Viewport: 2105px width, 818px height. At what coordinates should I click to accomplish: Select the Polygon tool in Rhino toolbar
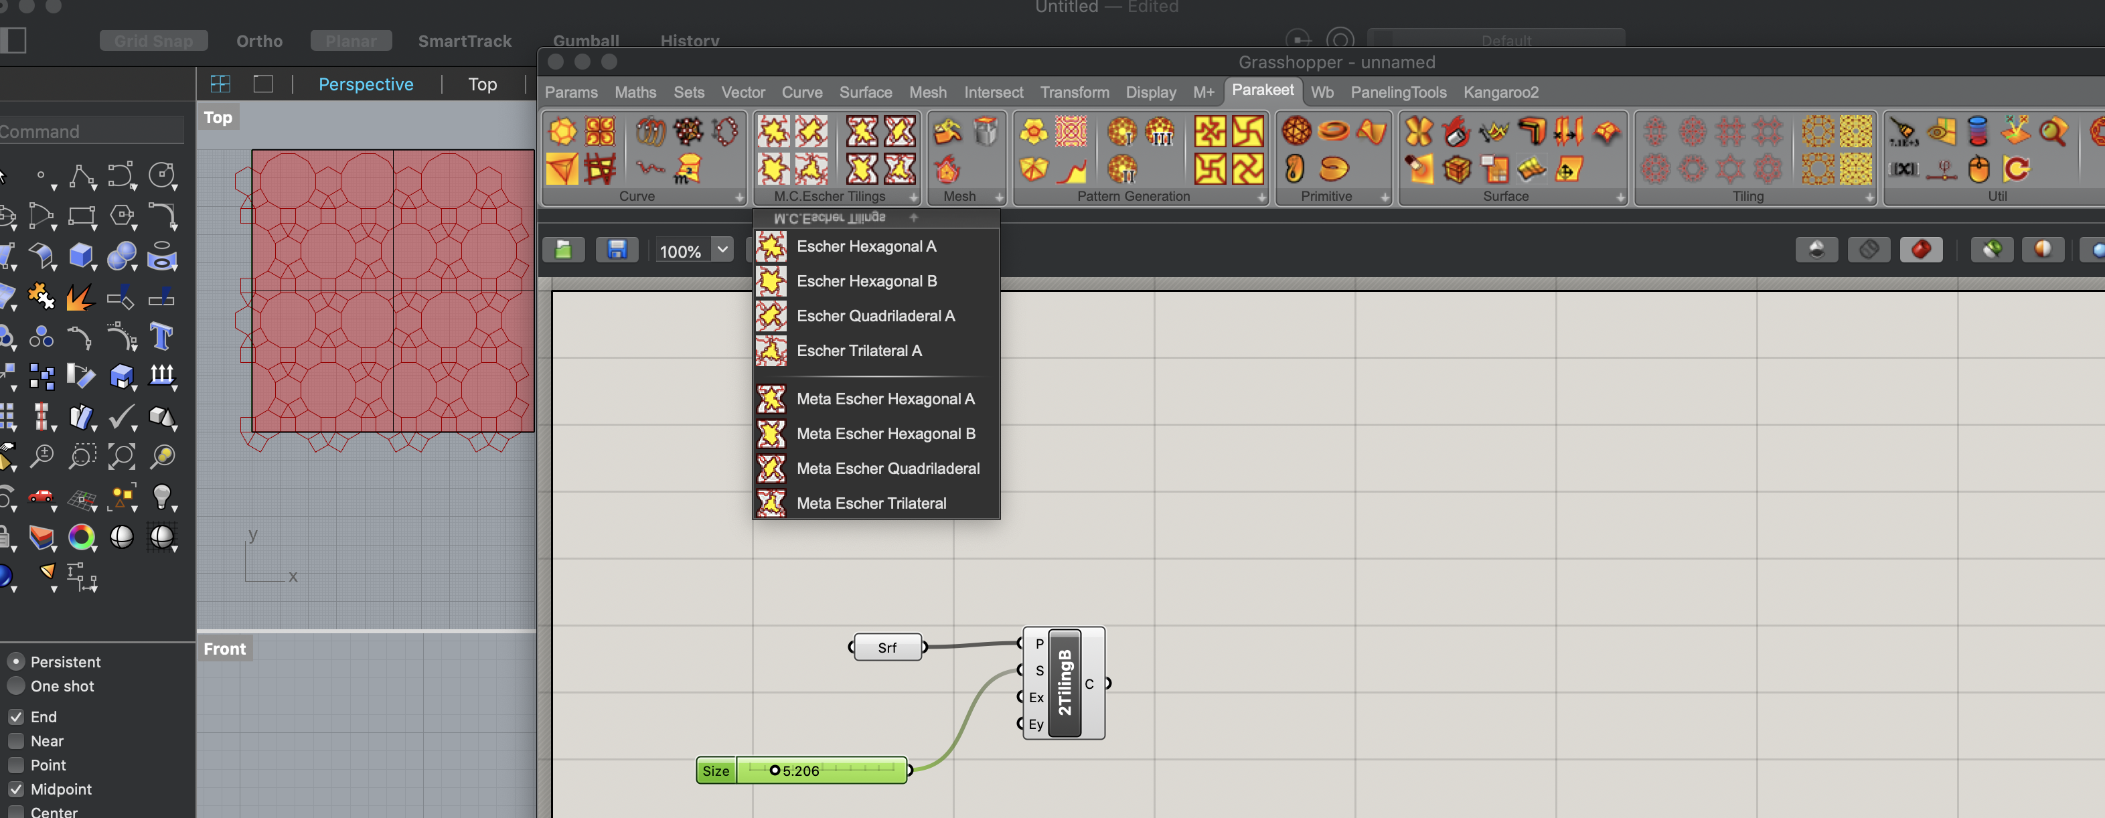(122, 216)
